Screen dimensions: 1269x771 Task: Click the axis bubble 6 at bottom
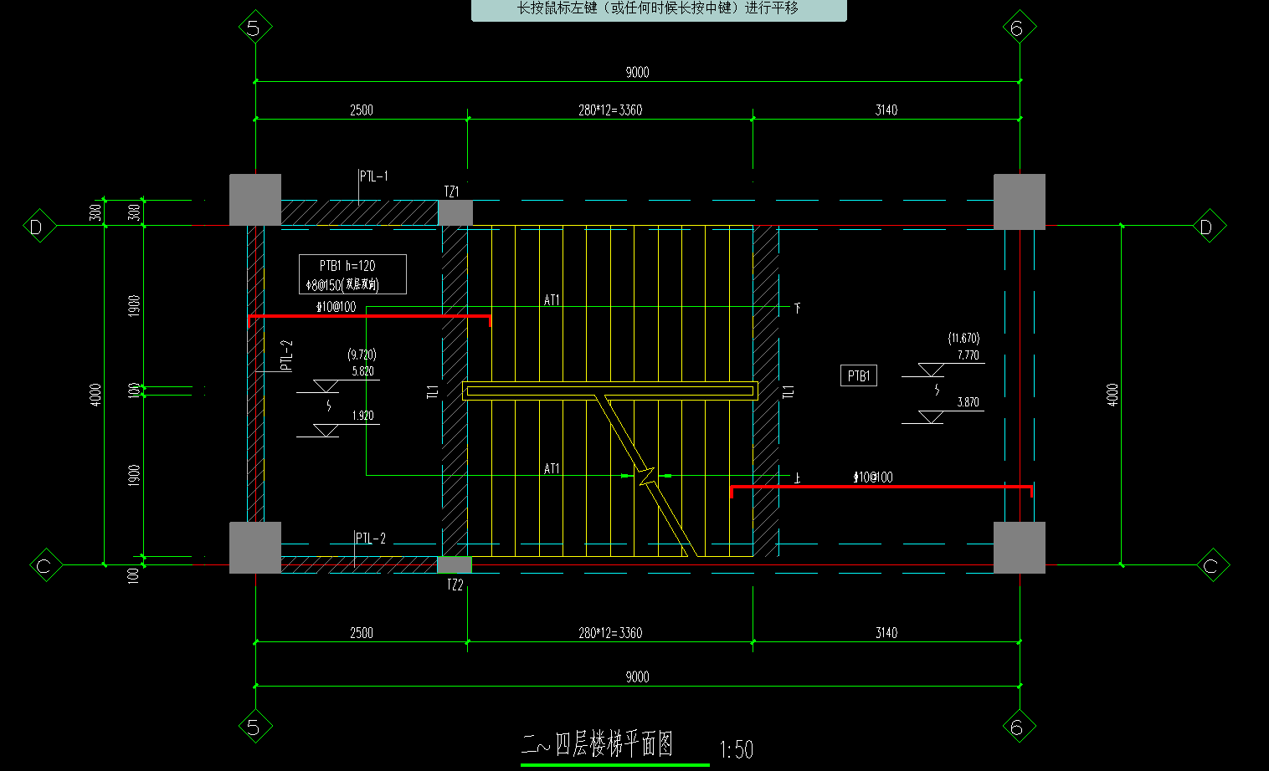click(x=1019, y=726)
